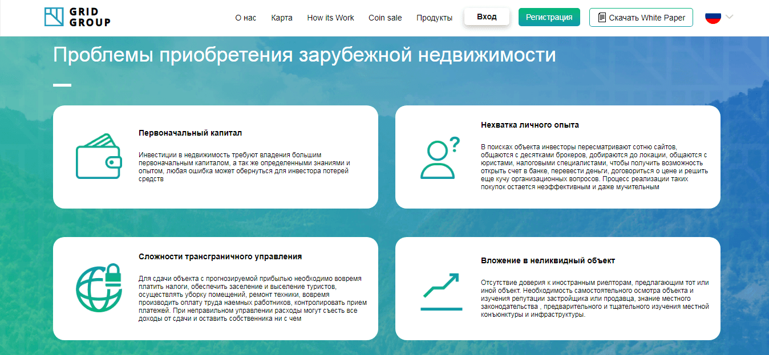Download the White Paper document
This screenshot has width=769, height=355.
[x=641, y=17]
